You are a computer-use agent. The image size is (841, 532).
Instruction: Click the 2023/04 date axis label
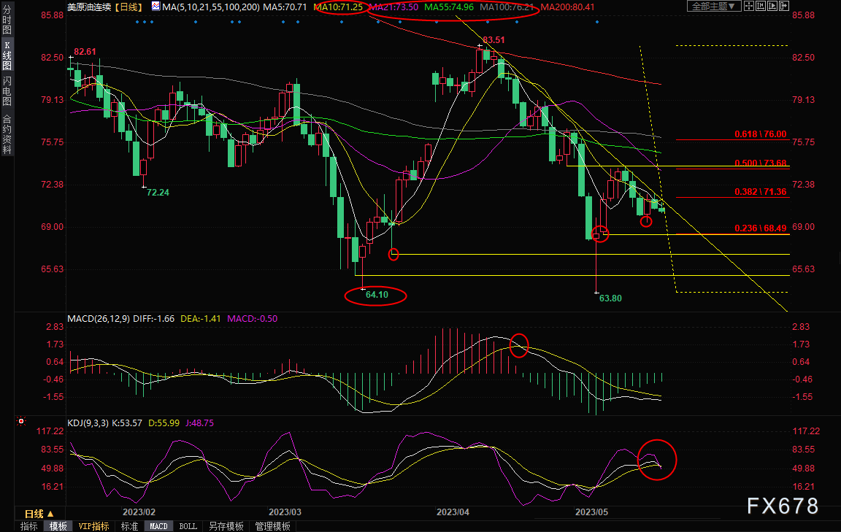pyautogui.click(x=453, y=512)
